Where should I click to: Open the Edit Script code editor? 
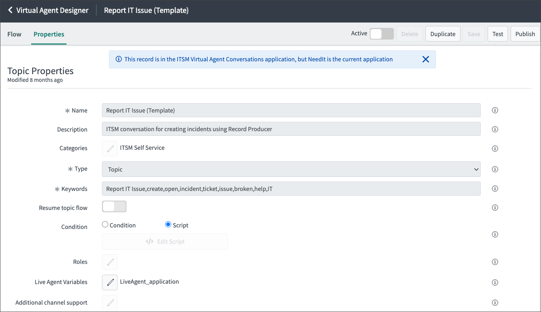point(165,241)
